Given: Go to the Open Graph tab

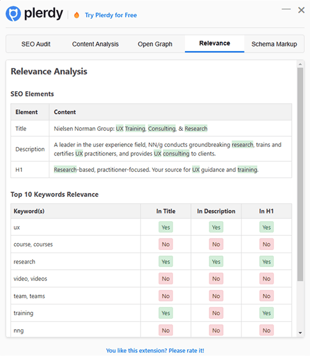Looking at the screenshot, I should click(x=155, y=44).
